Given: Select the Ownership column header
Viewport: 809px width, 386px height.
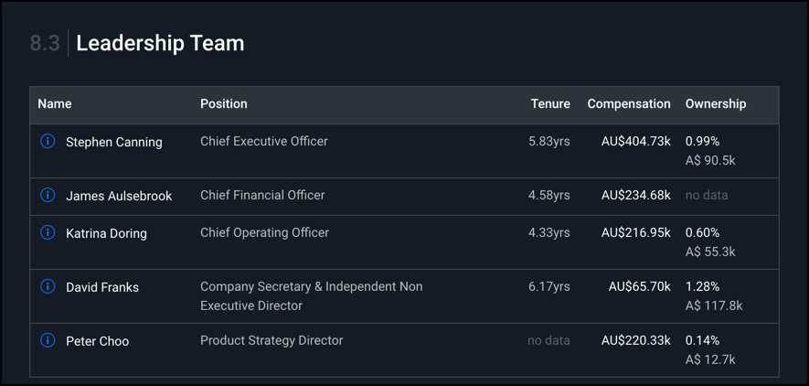Looking at the screenshot, I should pos(716,103).
